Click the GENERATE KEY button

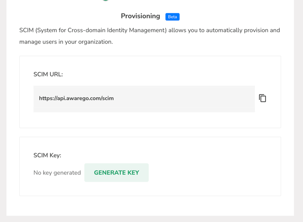(x=116, y=173)
